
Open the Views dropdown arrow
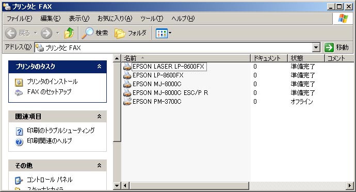click(x=170, y=33)
